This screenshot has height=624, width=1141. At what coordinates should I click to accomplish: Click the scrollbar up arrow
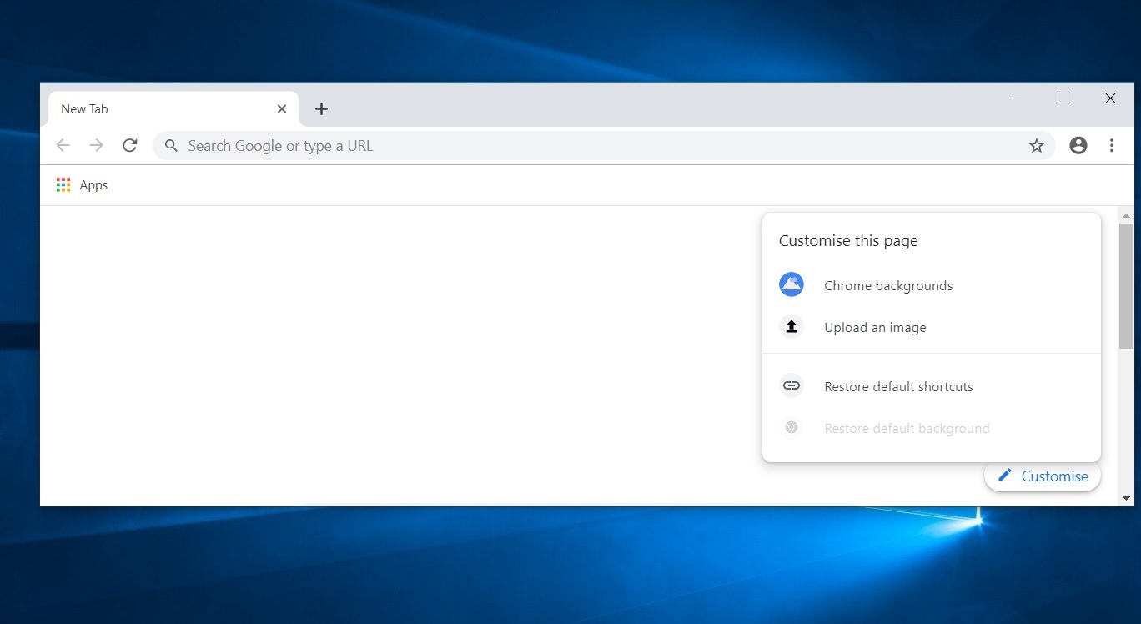[x=1127, y=215]
